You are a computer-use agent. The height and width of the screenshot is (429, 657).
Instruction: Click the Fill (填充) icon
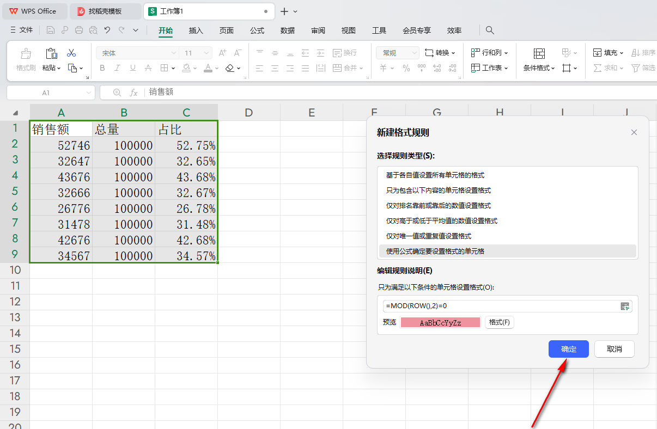[x=597, y=53]
